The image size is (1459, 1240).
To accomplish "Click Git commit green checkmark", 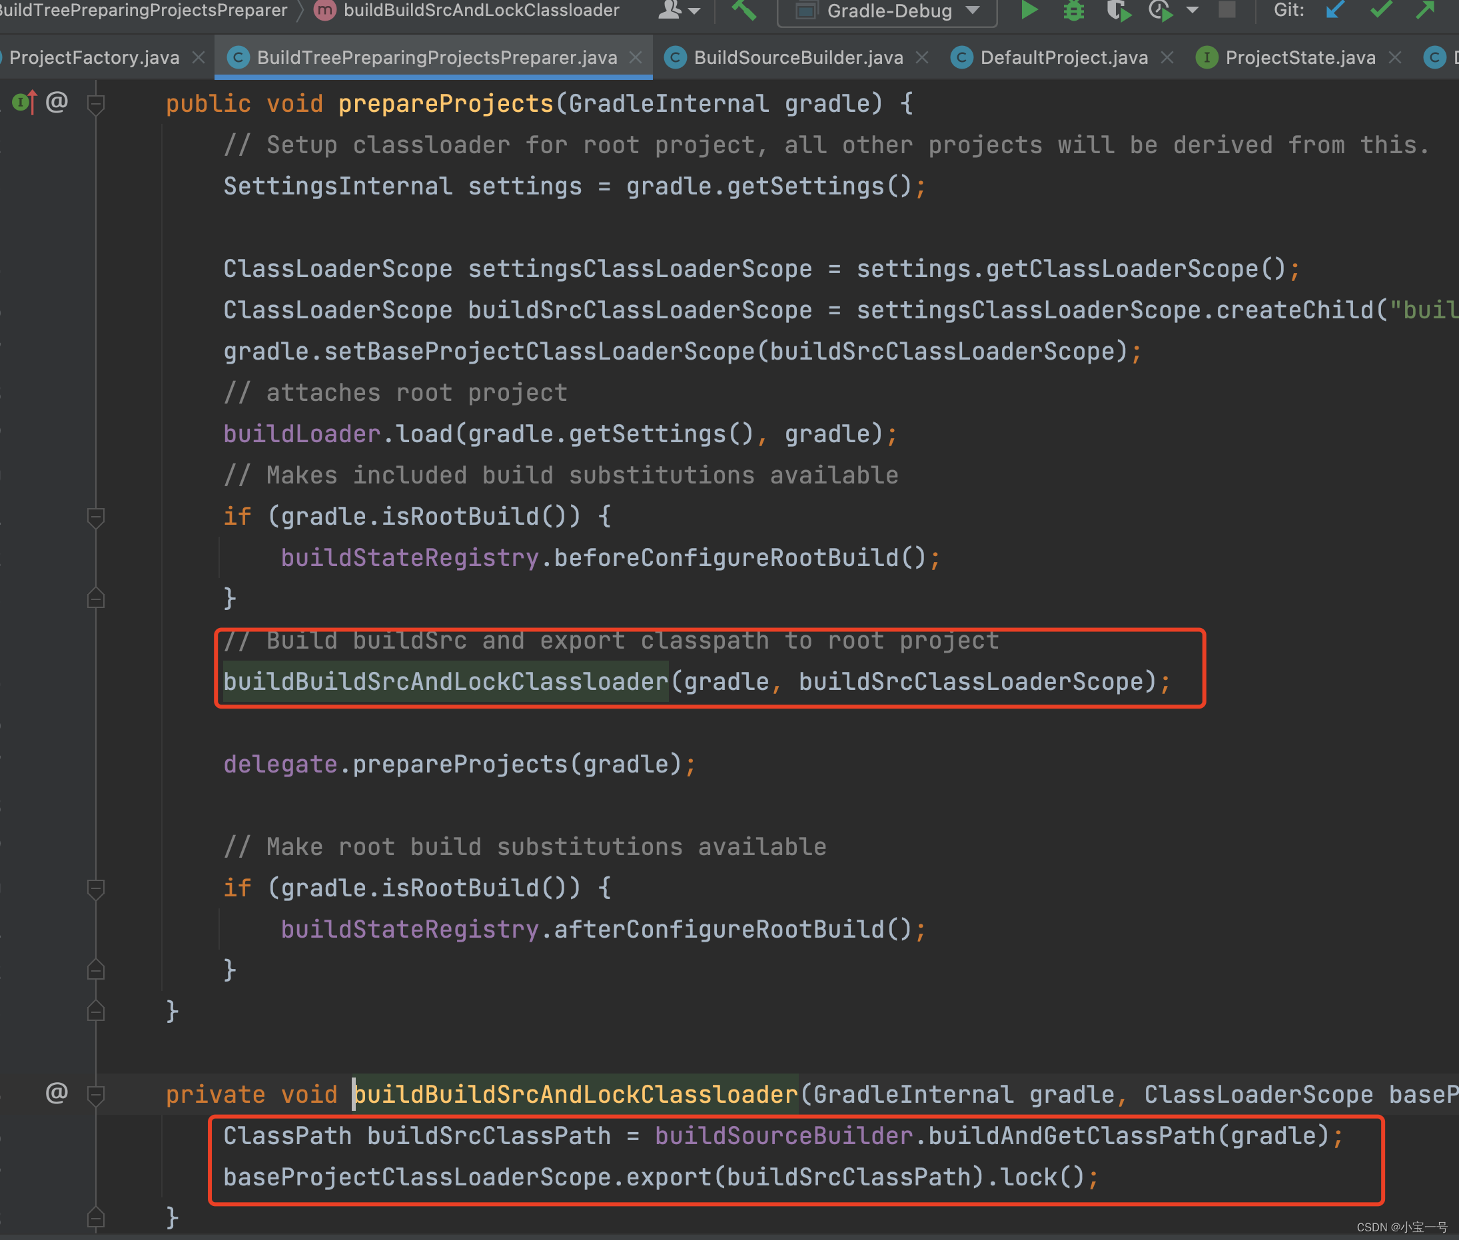I will click(1380, 10).
